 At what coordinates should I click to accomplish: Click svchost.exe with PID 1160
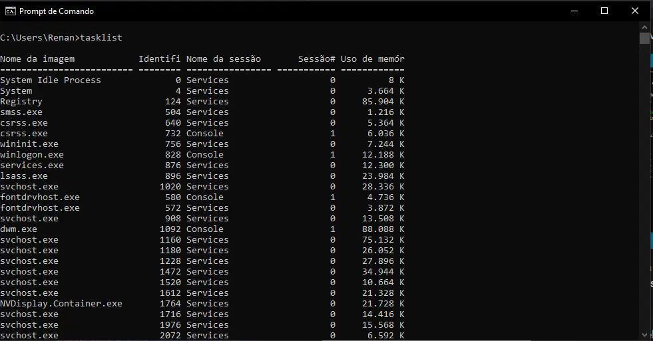coord(29,240)
